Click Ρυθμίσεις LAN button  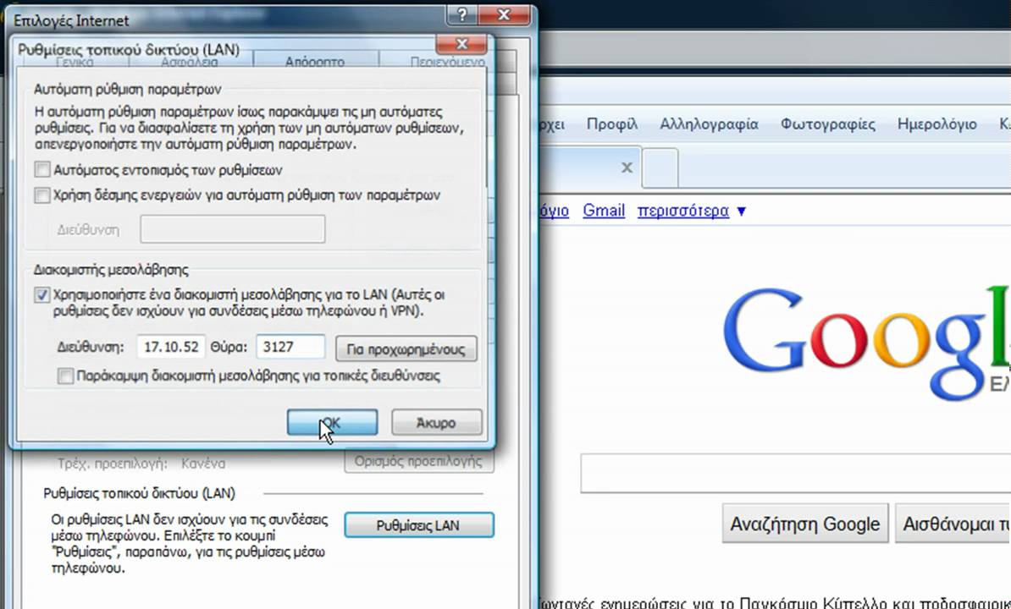click(x=419, y=525)
